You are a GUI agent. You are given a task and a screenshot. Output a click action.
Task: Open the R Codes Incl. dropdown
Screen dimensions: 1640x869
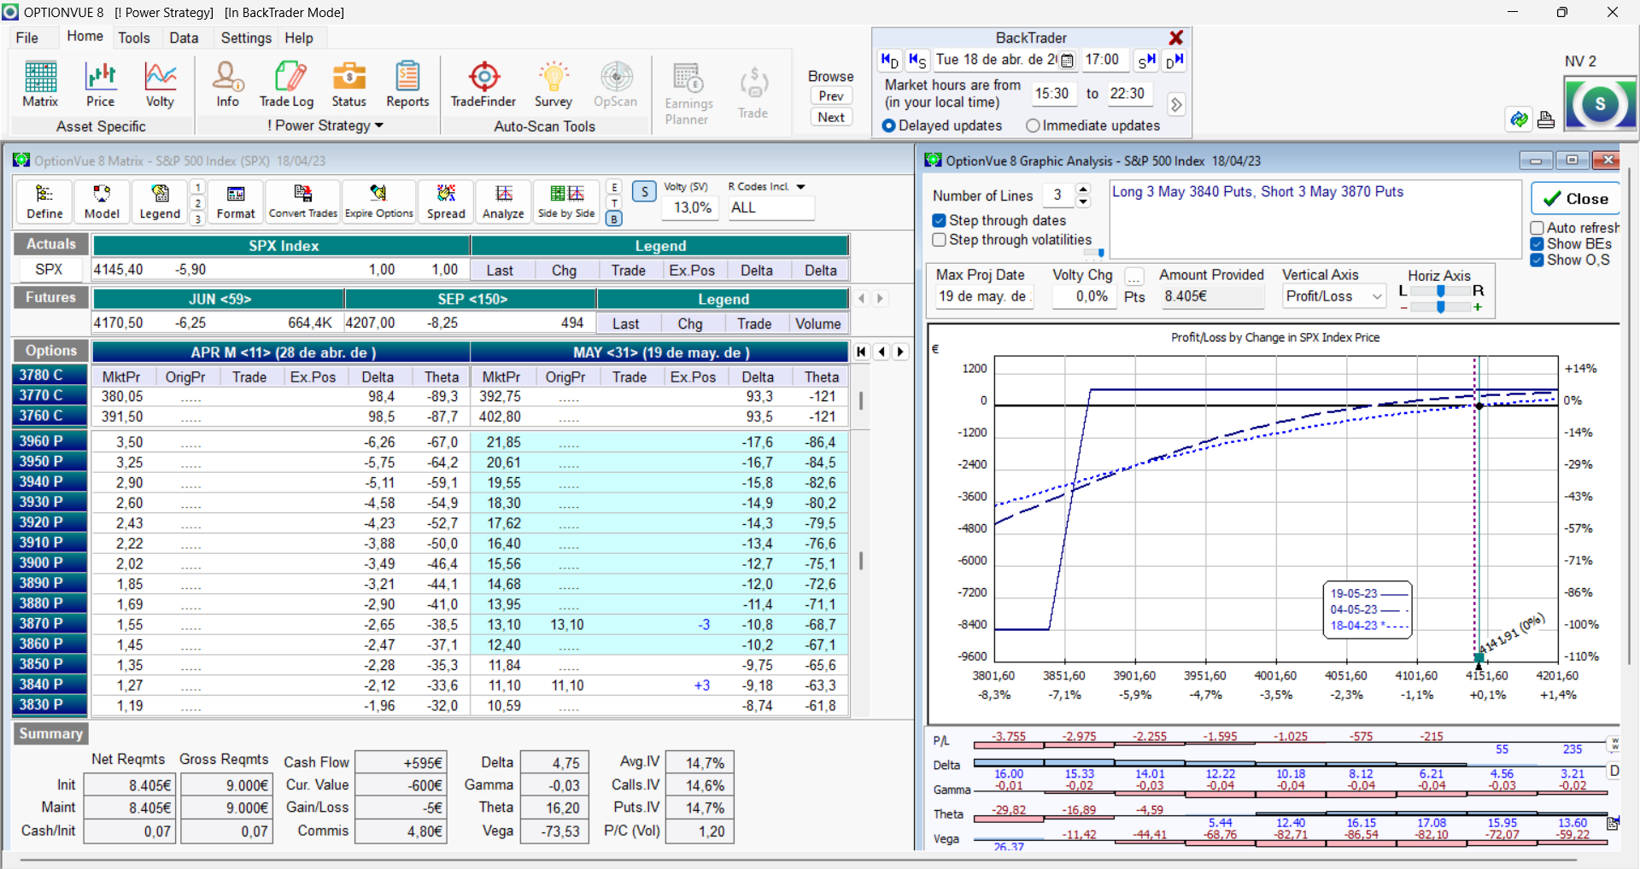pyautogui.click(x=800, y=187)
